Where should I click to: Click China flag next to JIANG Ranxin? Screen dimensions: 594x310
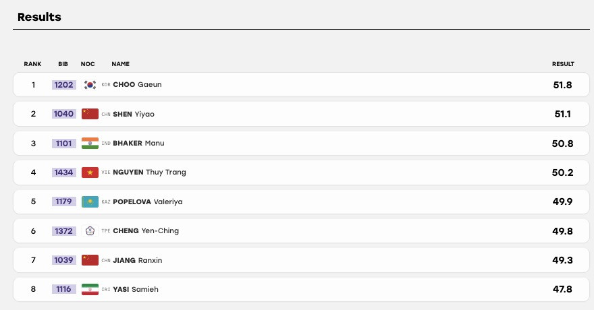pos(90,260)
